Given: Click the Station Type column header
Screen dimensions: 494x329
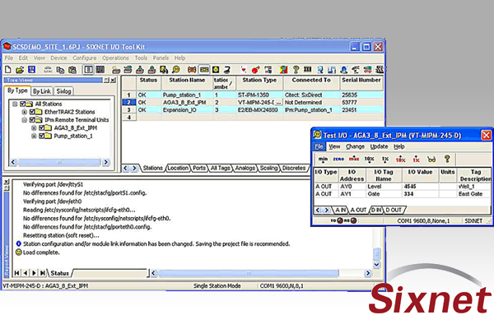Looking at the screenshot, I should (259, 83).
